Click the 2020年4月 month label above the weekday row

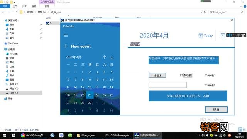coord(73,57)
